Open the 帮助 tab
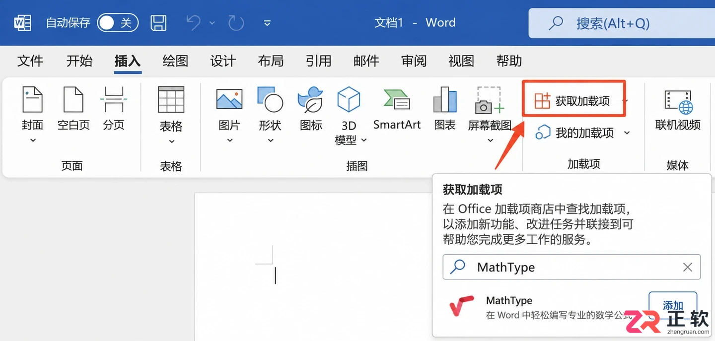The width and height of the screenshot is (715, 341). coord(509,61)
